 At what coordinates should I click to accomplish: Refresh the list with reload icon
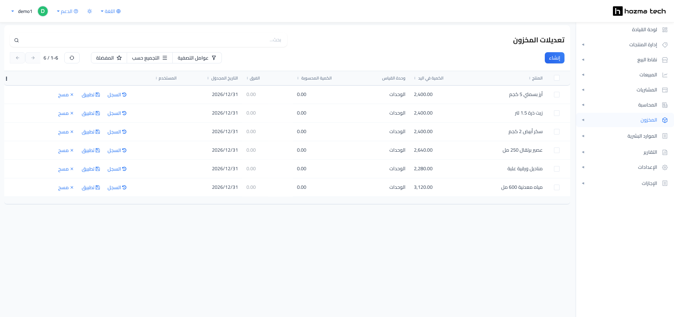(x=72, y=58)
